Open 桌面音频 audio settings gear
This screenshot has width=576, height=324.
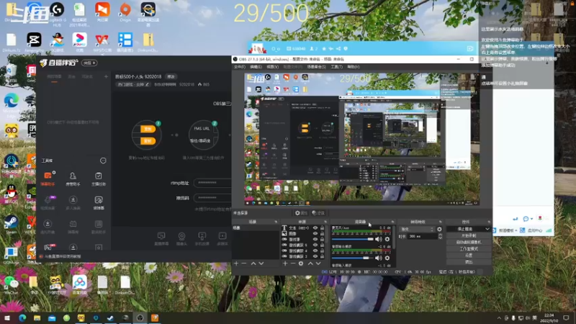[x=387, y=258]
